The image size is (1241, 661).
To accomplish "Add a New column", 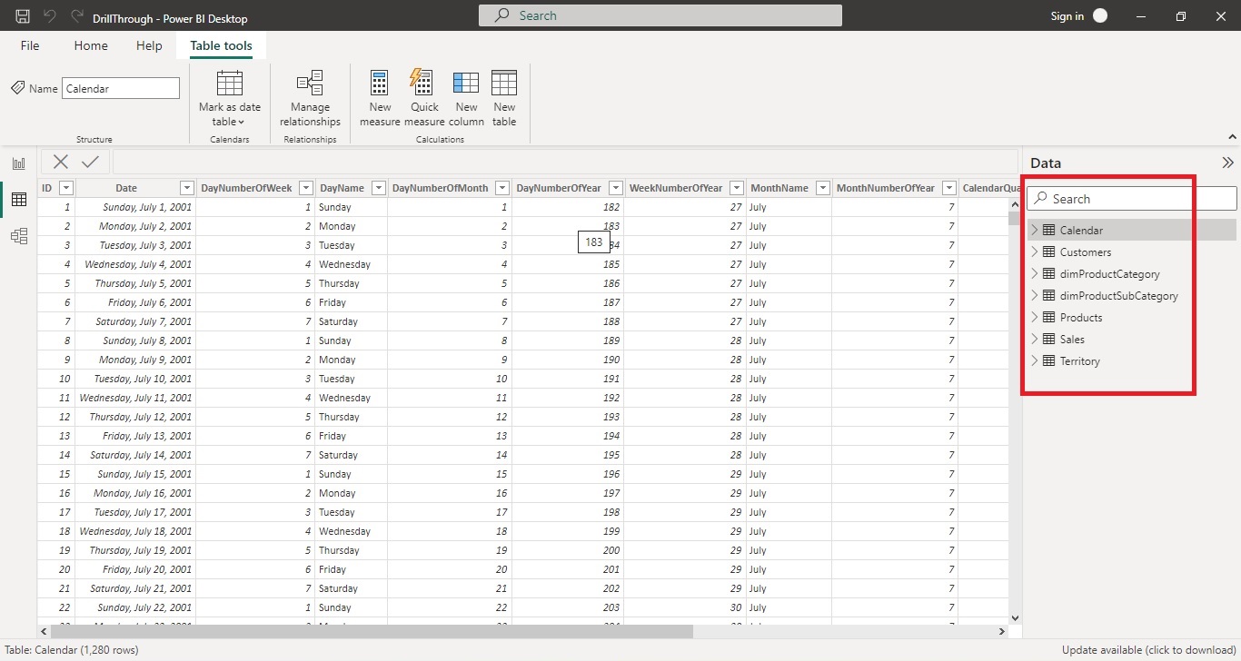I will [x=465, y=97].
